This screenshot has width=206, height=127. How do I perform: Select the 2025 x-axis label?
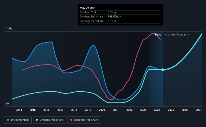pyautogui.click(x=171, y=110)
